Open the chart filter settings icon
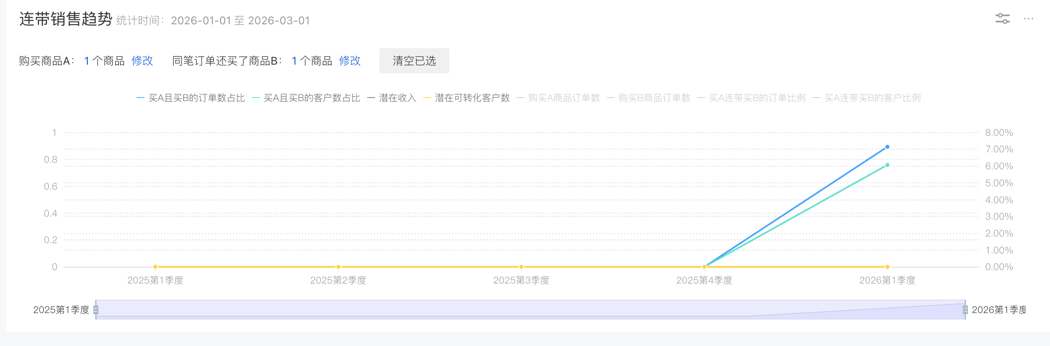 click(1002, 19)
